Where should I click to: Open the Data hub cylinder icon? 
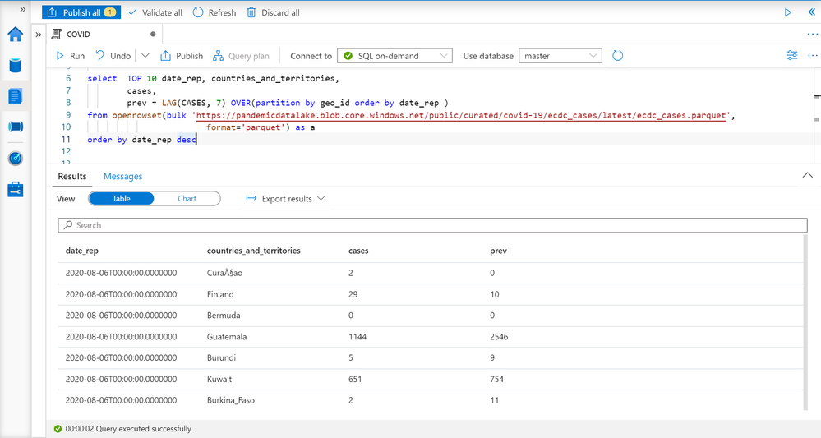[15, 66]
